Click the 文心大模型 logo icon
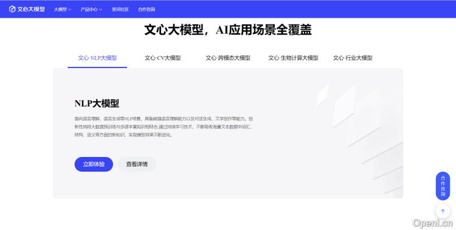 (12, 9)
